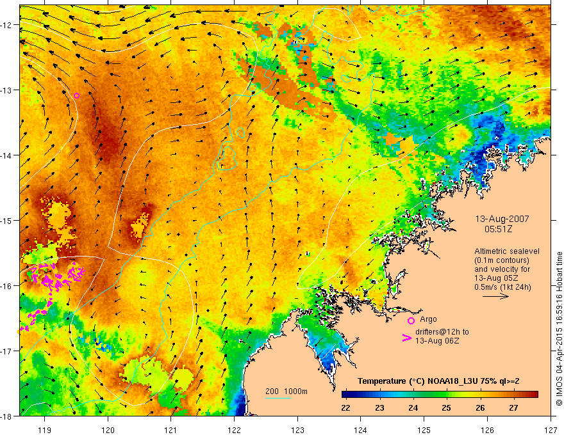The width and height of the screenshot is (564, 435).
Task: Click the '13-Aug-2007' date label
Action: 502,219
